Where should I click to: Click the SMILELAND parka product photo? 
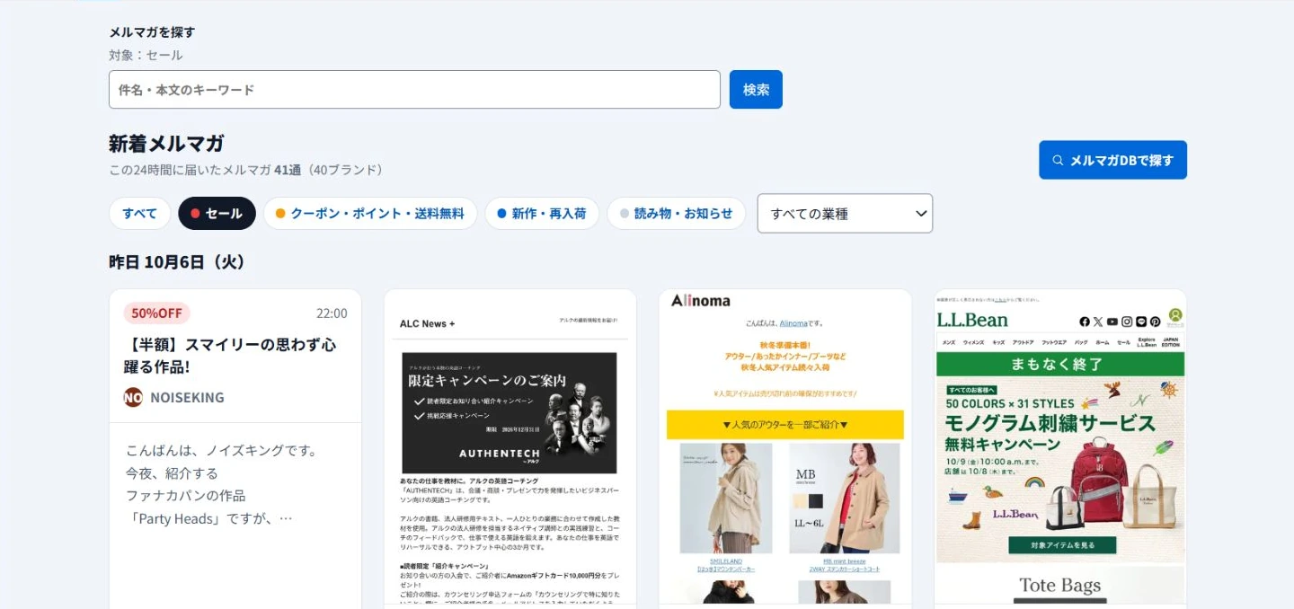pos(726,499)
